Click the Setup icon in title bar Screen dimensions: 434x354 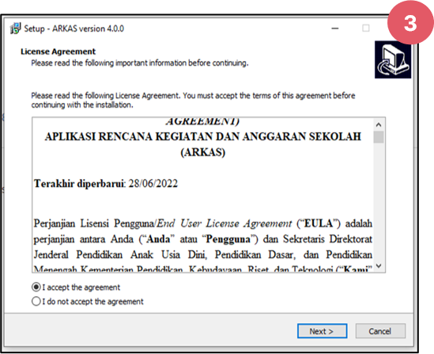click(x=15, y=29)
